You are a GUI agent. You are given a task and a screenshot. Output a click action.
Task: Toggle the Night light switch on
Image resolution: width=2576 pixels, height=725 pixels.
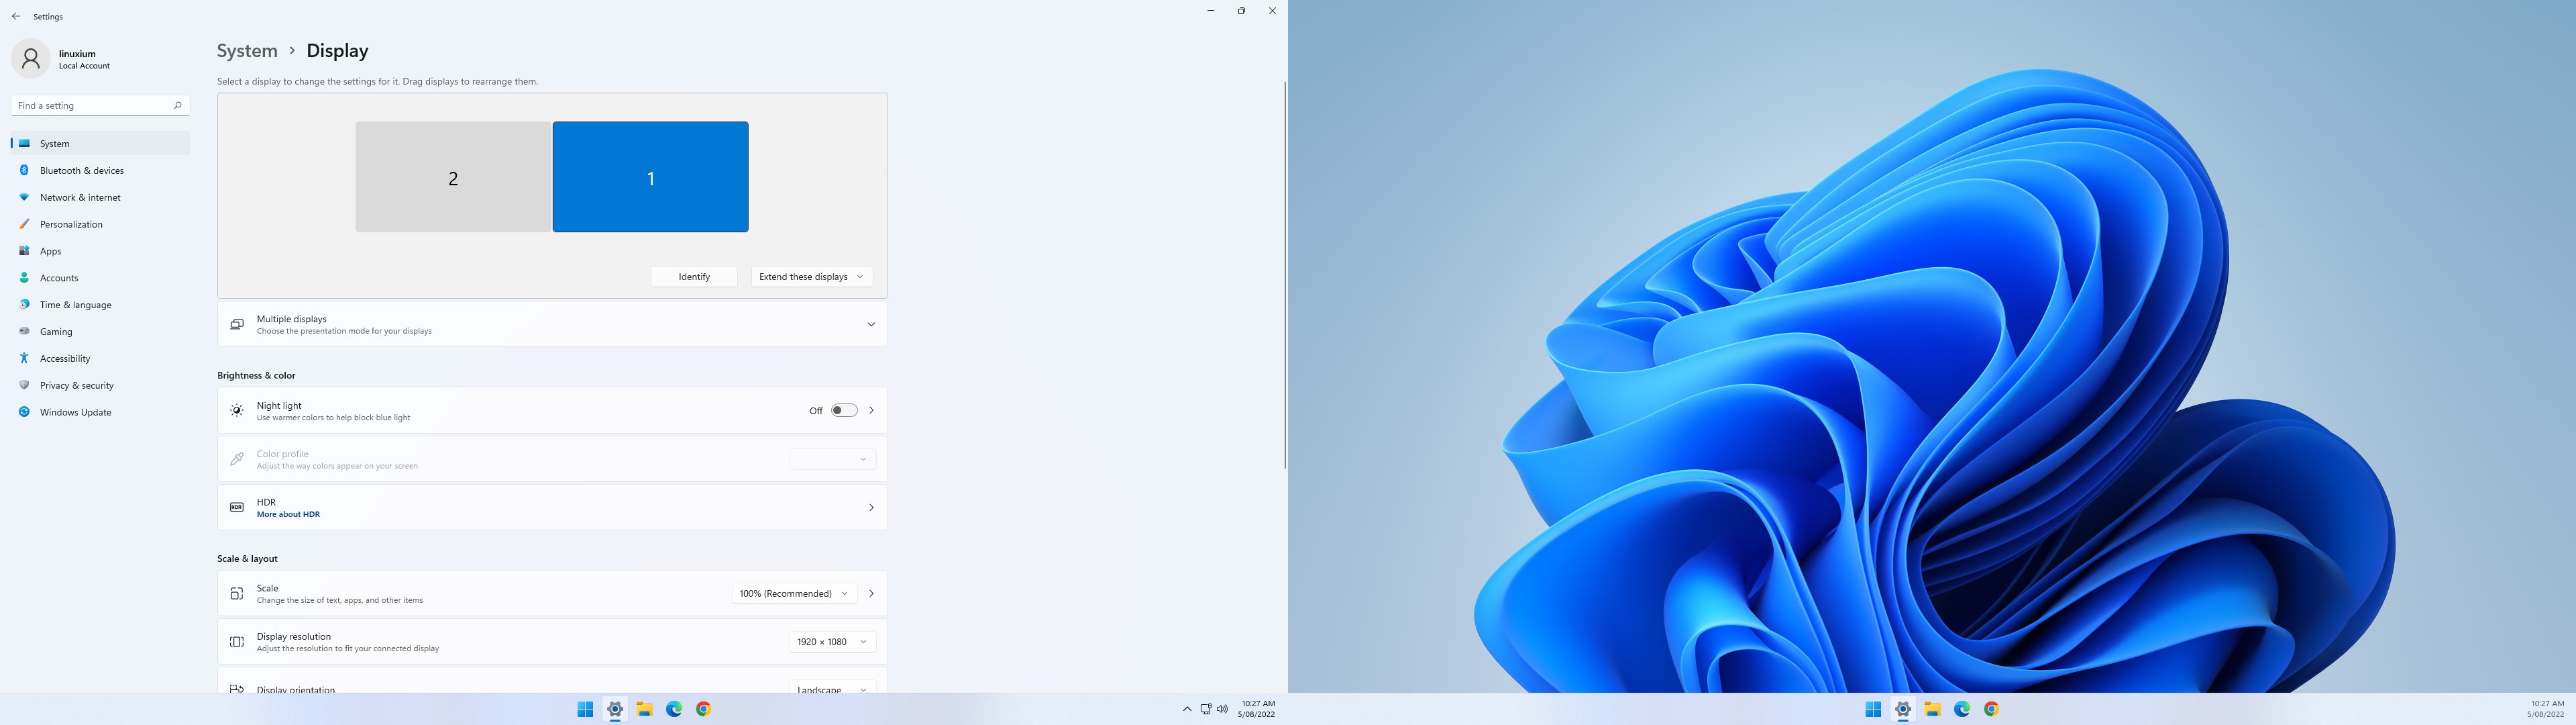coord(844,411)
